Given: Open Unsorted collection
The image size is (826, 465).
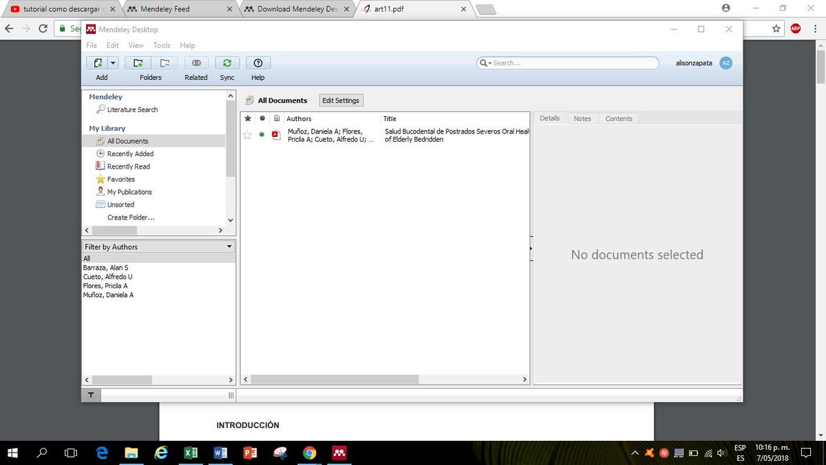Looking at the screenshot, I should pyautogui.click(x=120, y=204).
